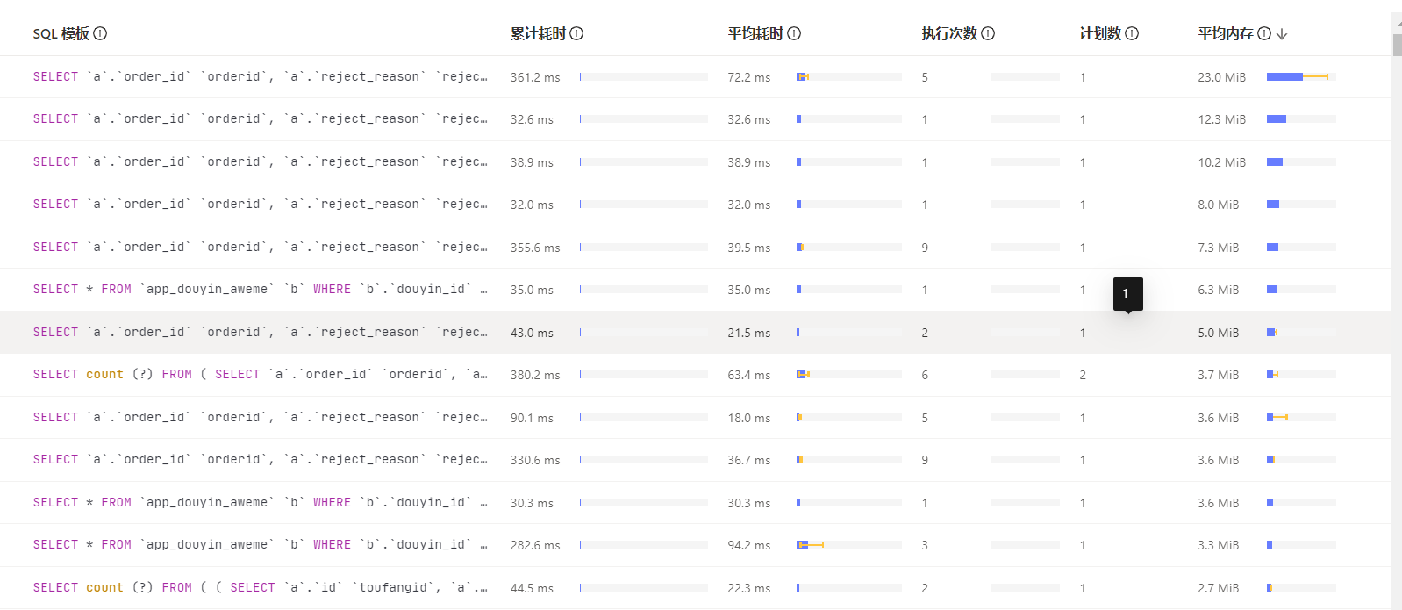Click the info icon next to 平均内存

tap(1264, 33)
